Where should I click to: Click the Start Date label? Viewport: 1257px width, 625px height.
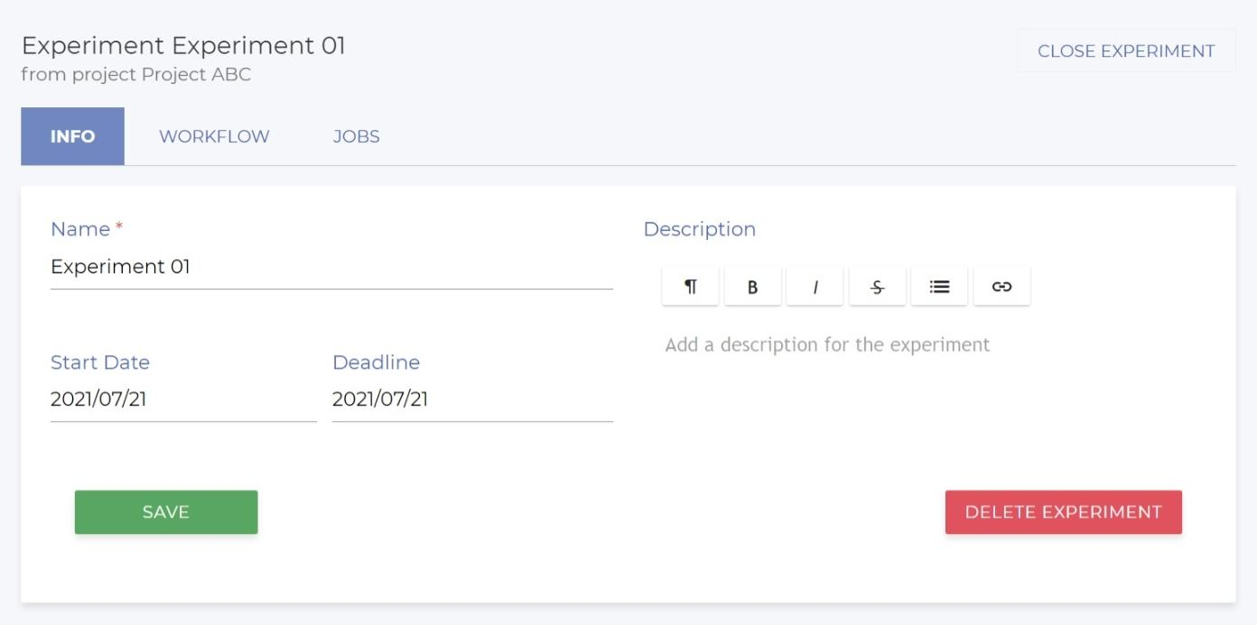(x=100, y=363)
